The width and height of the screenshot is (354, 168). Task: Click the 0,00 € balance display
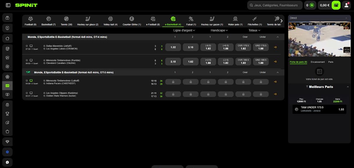pyautogui.click(x=324, y=5)
